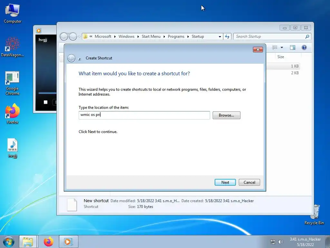Open the Computer desktop icon
This screenshot has width=330, height=248.
[x=13, y=13]
